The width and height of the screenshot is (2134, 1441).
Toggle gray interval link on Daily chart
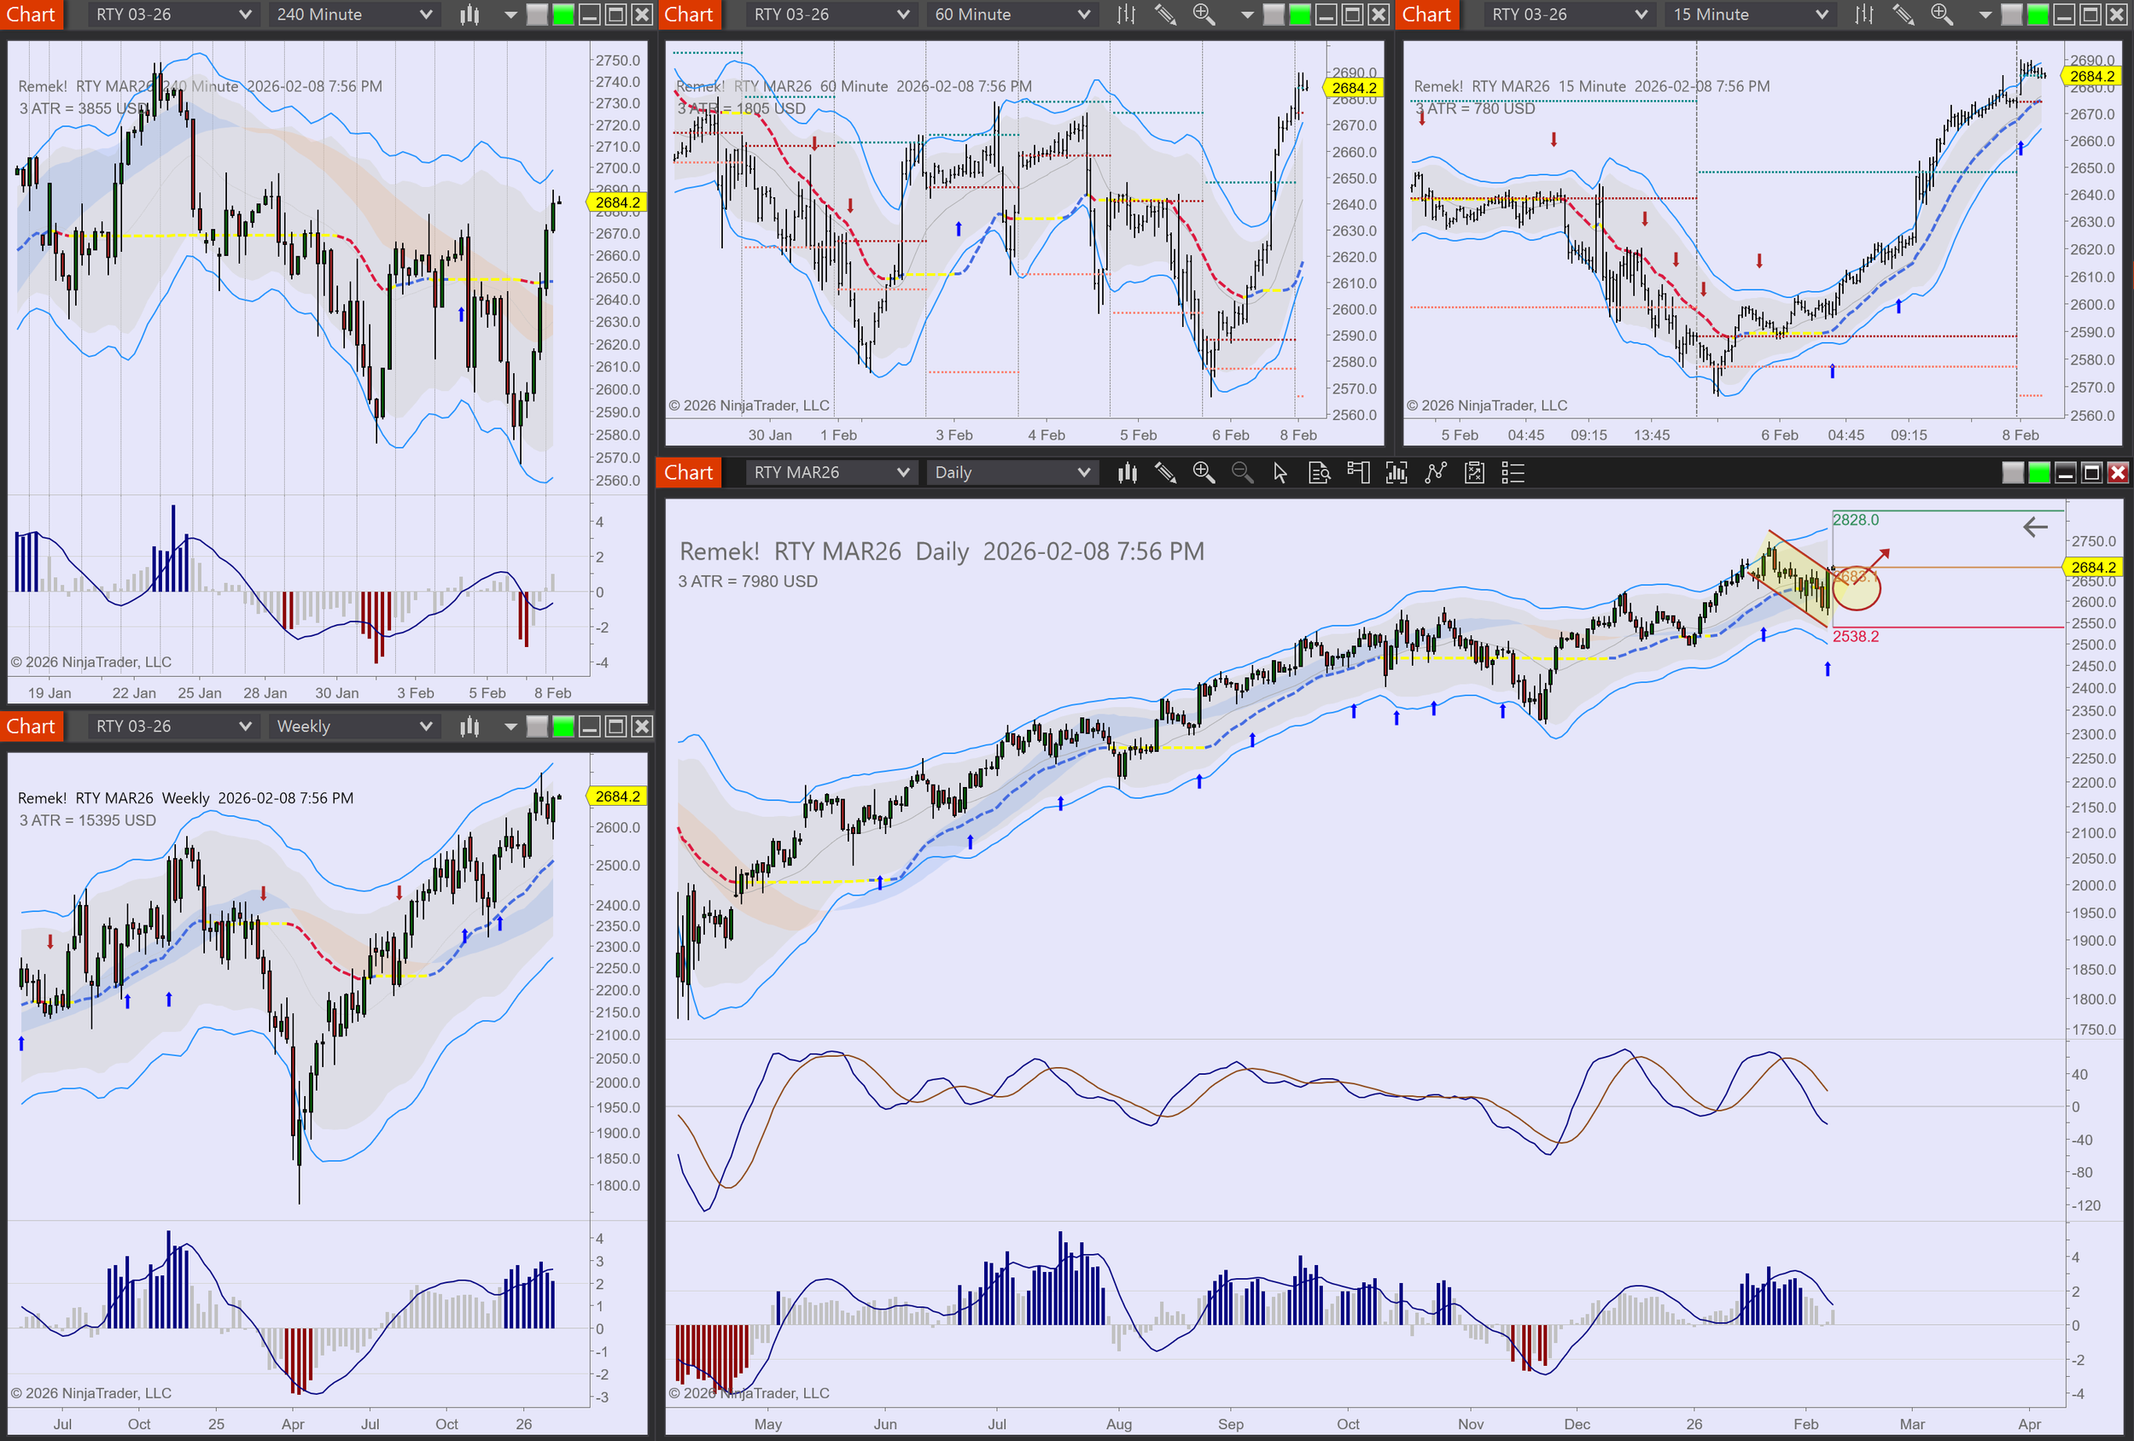pyautogui.click(x=2013, y=473)
